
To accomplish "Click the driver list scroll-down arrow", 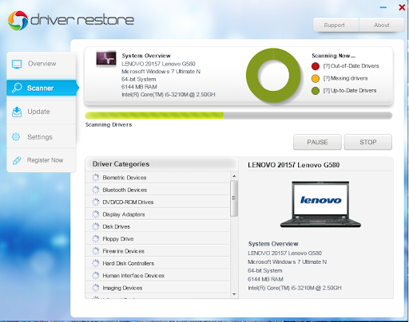I will point(234,294).
